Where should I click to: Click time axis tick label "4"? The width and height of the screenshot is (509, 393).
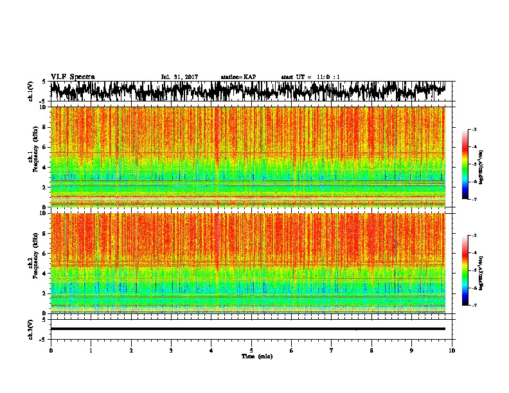(211, 351)
